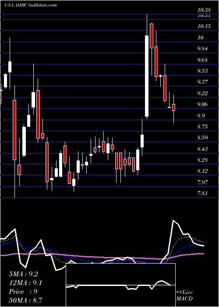Click the 8.28 price axis label
Screen dimensions: 219x307
tap(203, 160)
